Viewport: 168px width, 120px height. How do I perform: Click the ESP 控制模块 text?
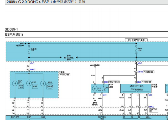(x=137, y=89)
